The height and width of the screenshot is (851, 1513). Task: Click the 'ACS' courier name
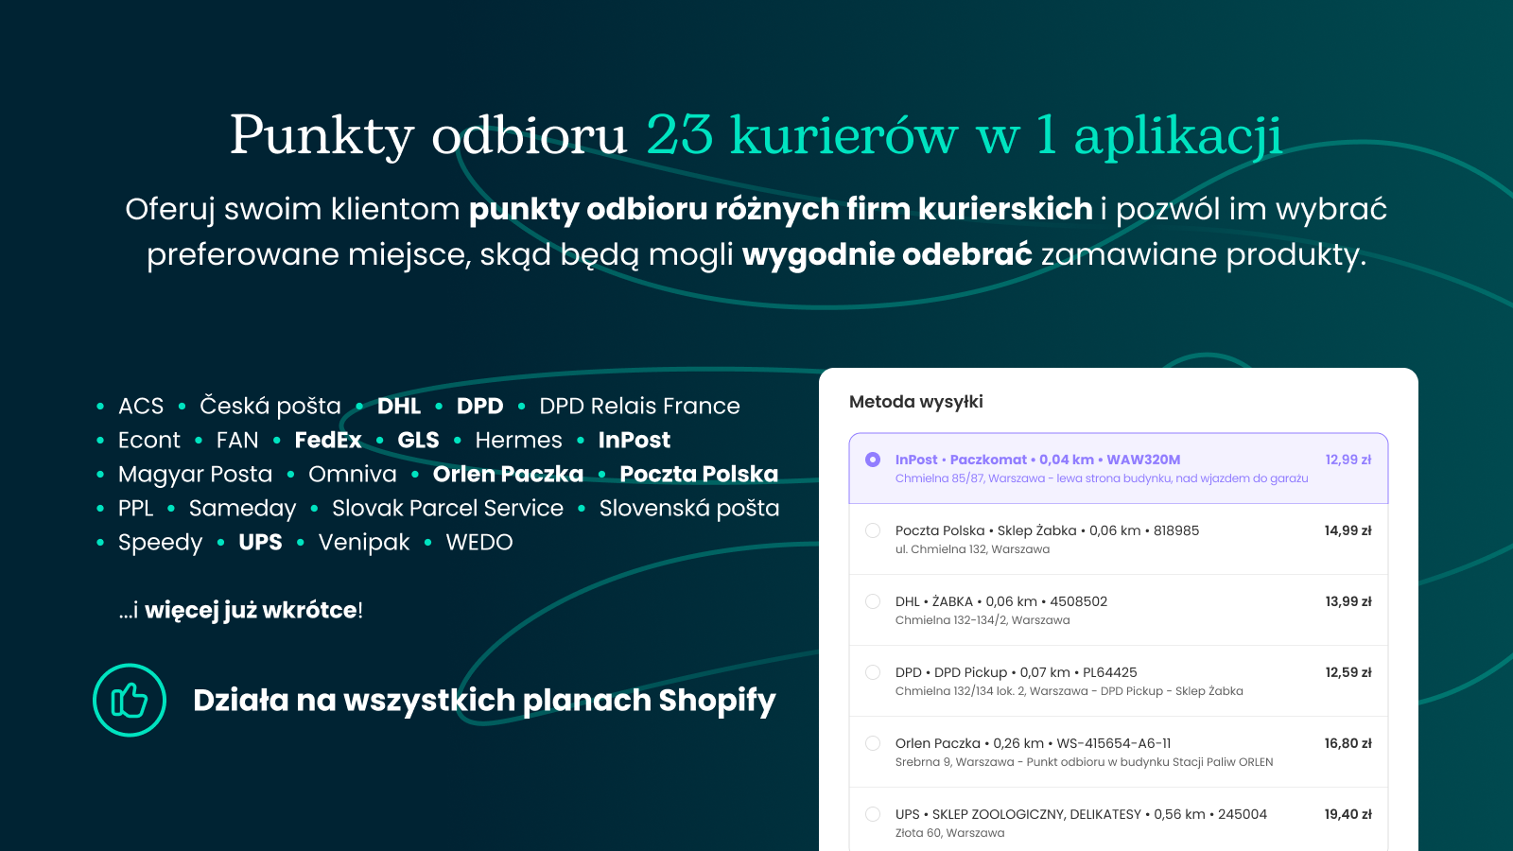click(x=141, y=406)
